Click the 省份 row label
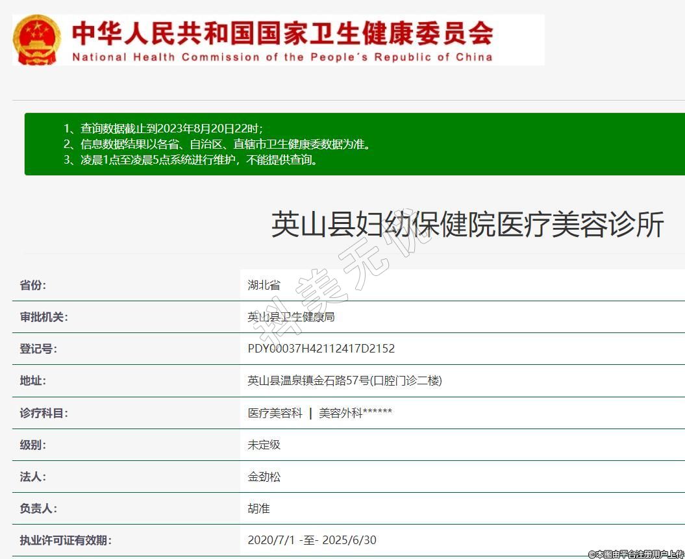The width and height of the screenshot is (685, 559). (33, 285)
